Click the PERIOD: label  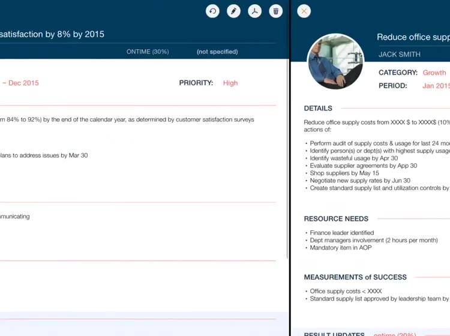393,86
